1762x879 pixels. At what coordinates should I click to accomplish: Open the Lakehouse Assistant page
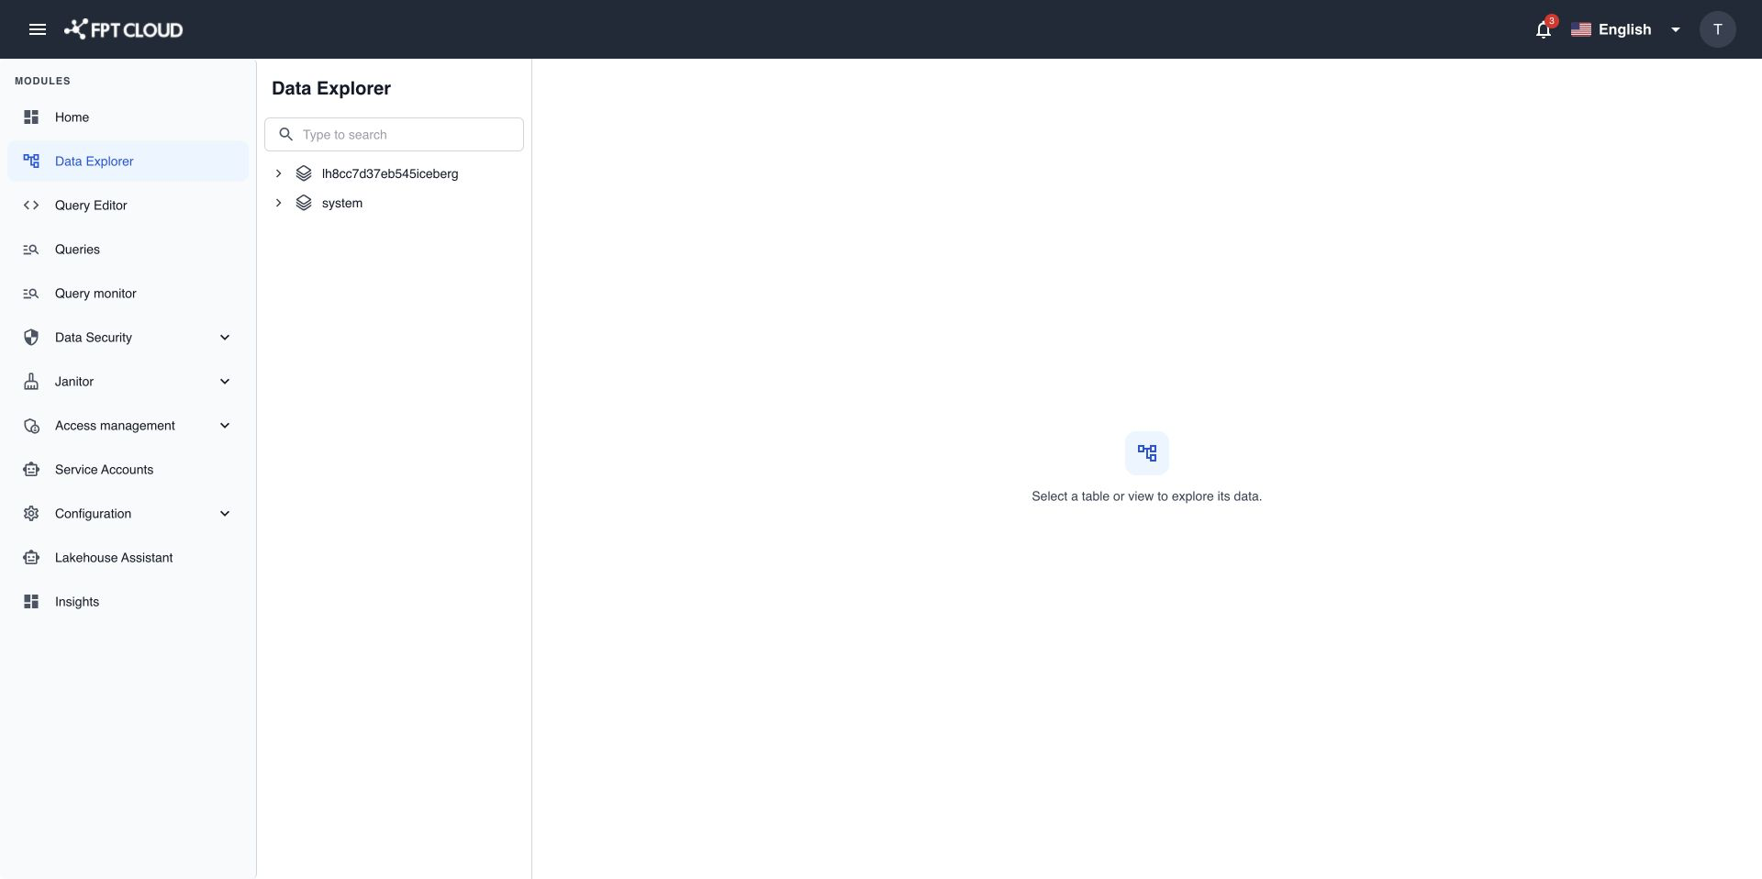coord(128,558)
